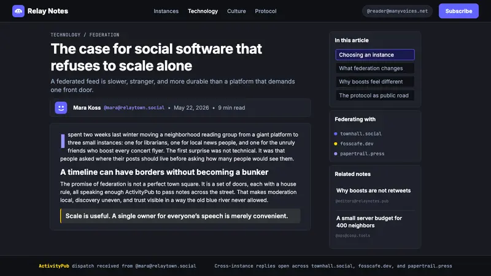This screenshot has width=491, height=276.
Task: Click the Federating with heading
Action: 355,119
